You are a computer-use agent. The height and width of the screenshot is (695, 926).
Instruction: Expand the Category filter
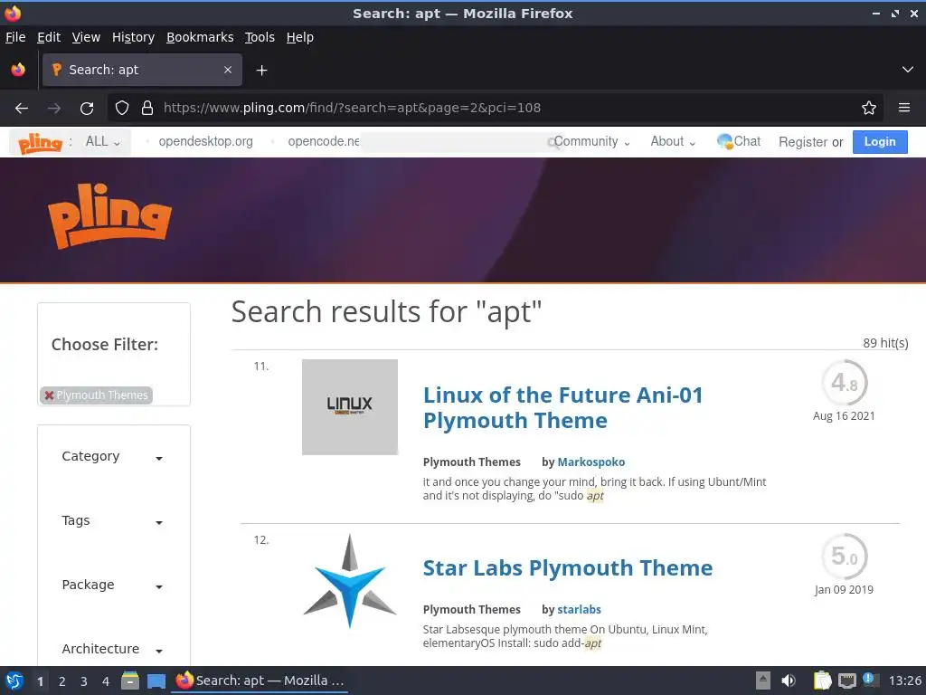112,457
